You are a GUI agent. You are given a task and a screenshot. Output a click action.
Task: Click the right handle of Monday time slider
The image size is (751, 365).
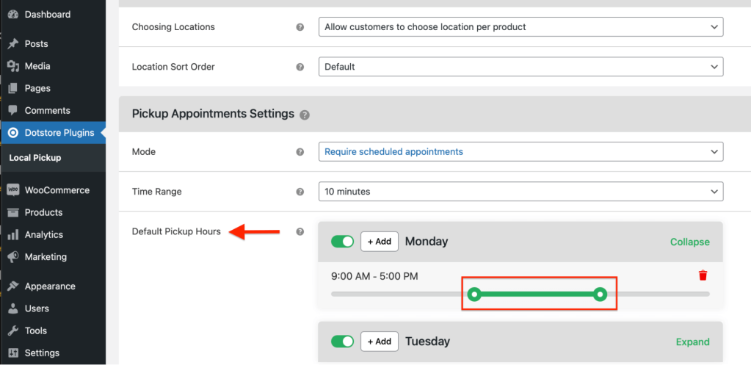[x=601, y=294]
